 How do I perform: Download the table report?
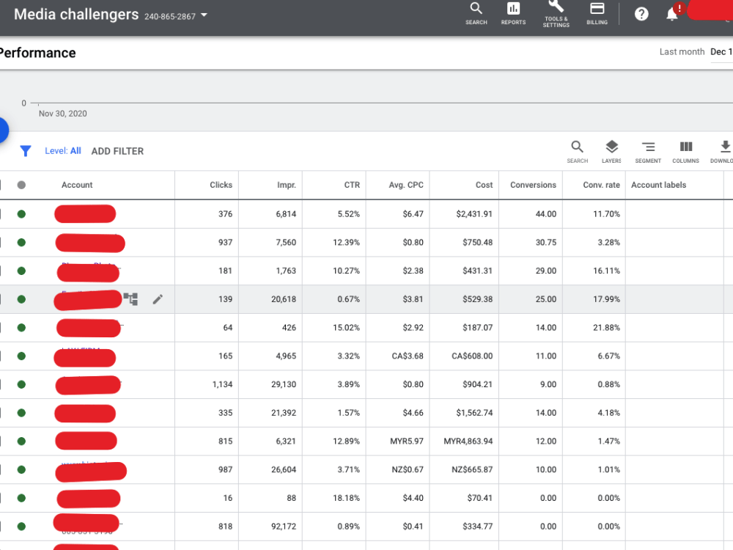[x=723, y=152]
